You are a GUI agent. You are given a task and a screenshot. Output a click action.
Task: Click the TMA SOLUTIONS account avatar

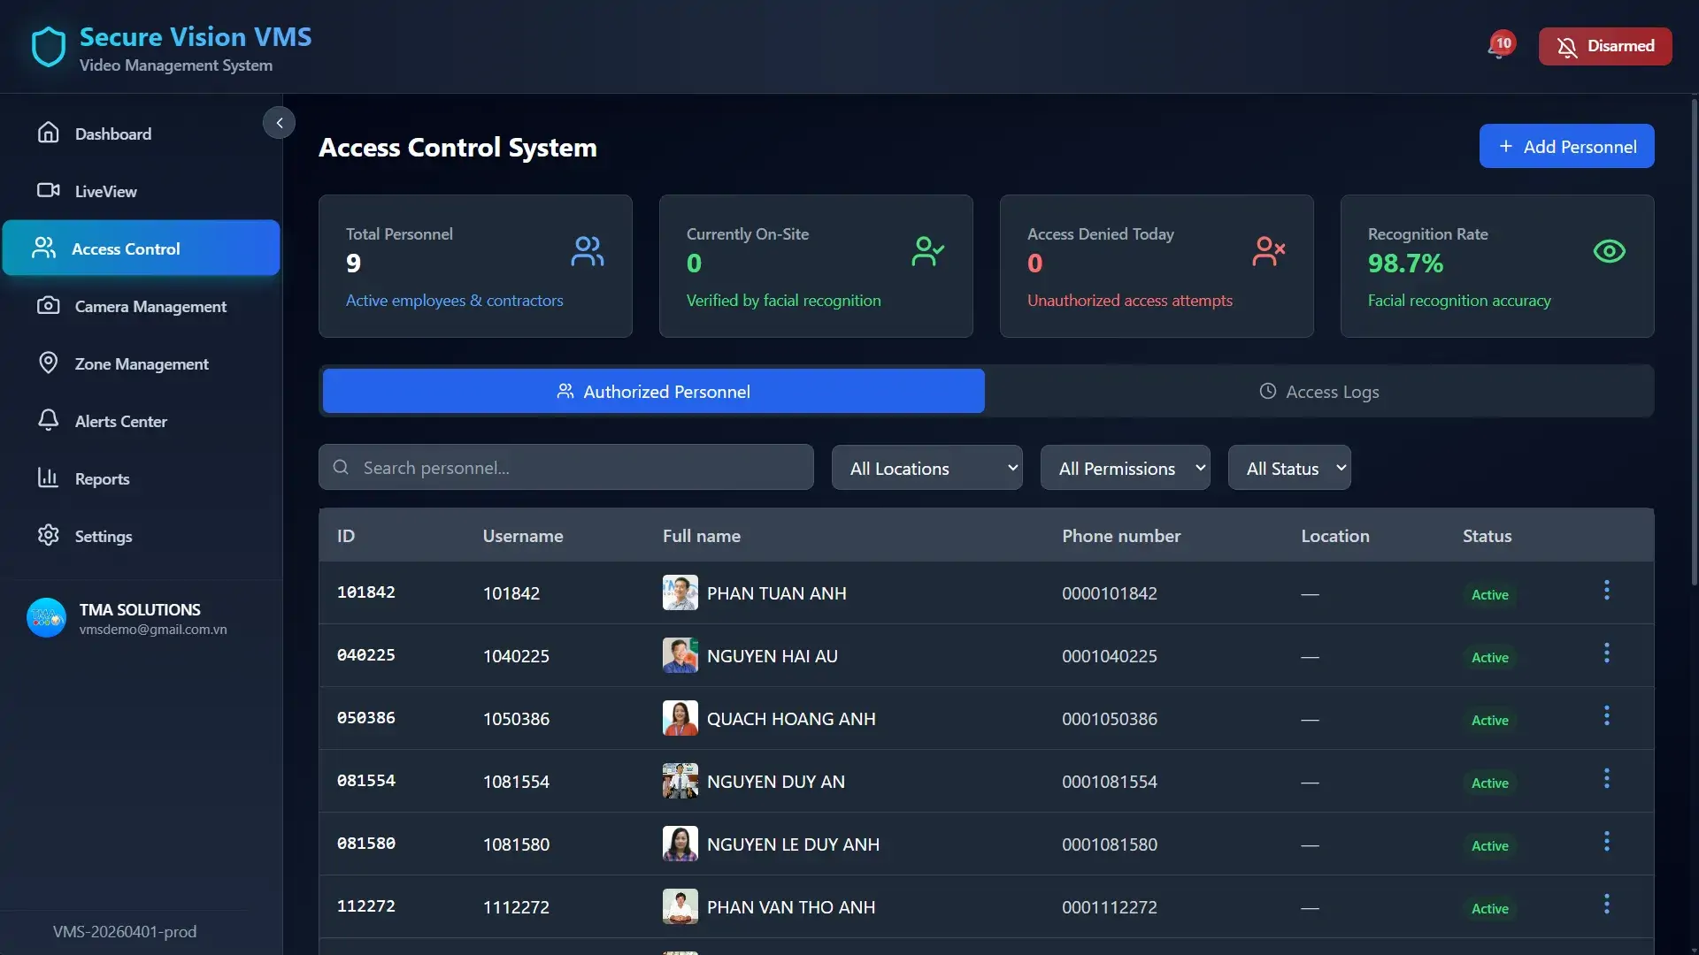[47, 618]
